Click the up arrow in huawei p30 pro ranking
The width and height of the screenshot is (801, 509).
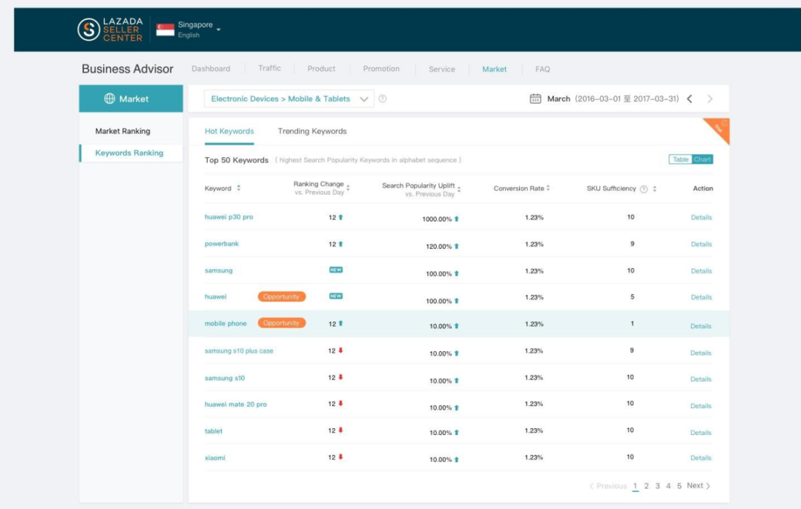pos(340,218)
